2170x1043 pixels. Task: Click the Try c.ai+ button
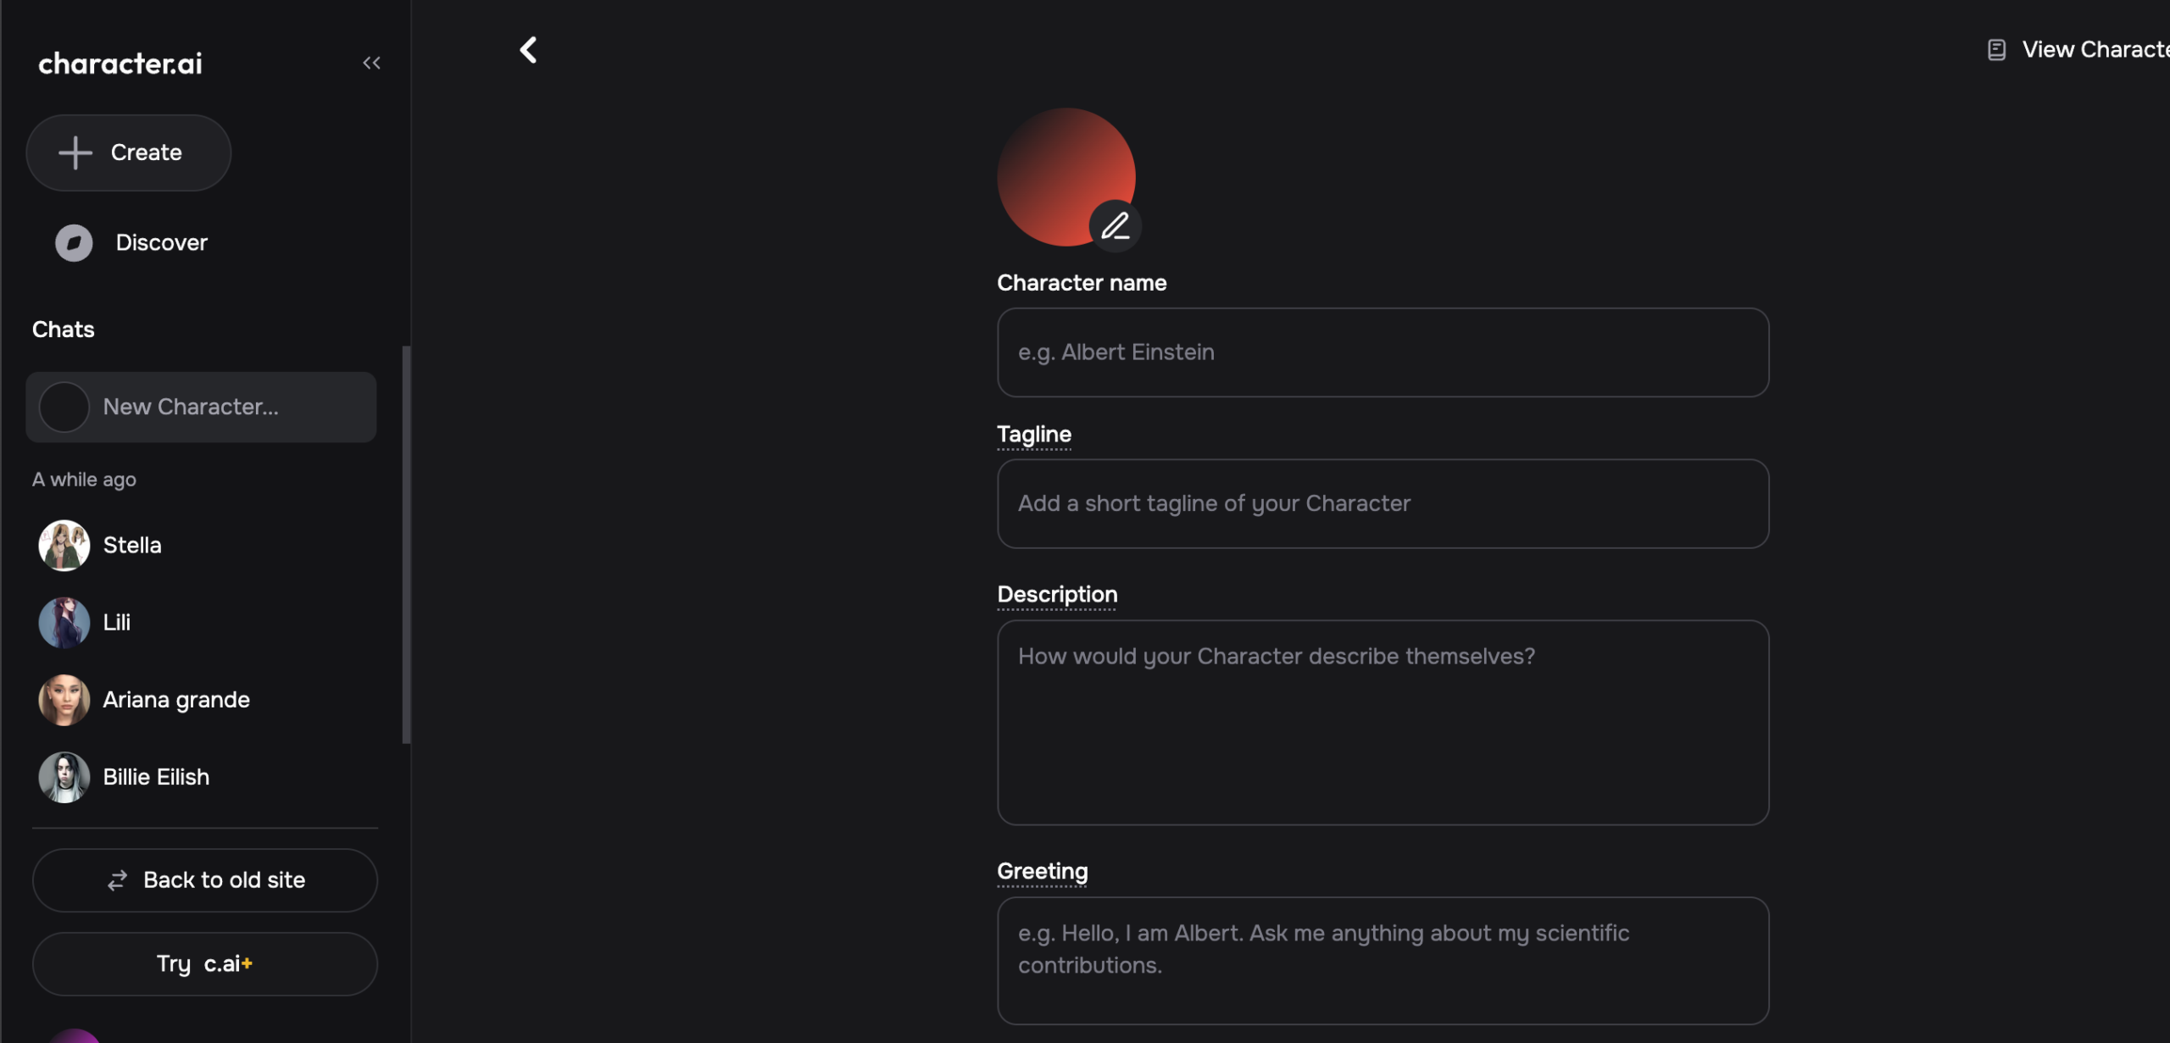[205, 964]
